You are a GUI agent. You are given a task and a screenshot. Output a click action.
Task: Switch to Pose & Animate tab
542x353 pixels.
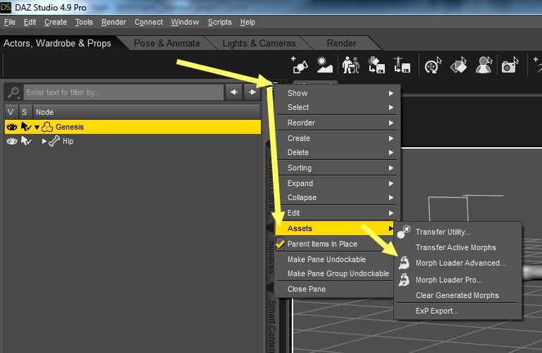click(167, 43)
